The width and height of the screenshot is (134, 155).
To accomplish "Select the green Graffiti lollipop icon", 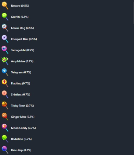I will [x=5, y=17].
